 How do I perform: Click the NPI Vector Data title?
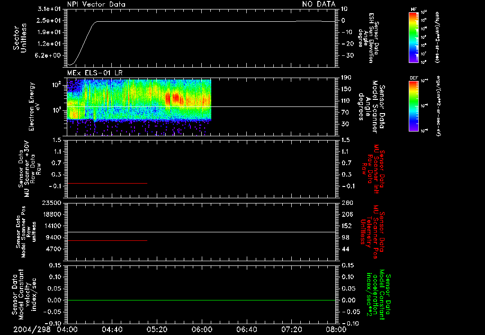[96, 4]
